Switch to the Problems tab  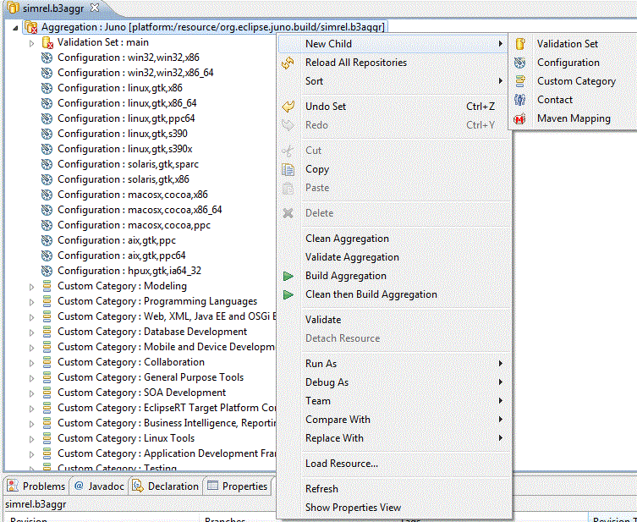pos(36,486)
